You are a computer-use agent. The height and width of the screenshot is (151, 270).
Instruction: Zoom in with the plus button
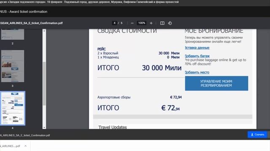pyautogui.click(x=151, y=23)
